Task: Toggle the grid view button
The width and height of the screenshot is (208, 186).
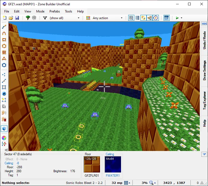Action: click(131, 18)
